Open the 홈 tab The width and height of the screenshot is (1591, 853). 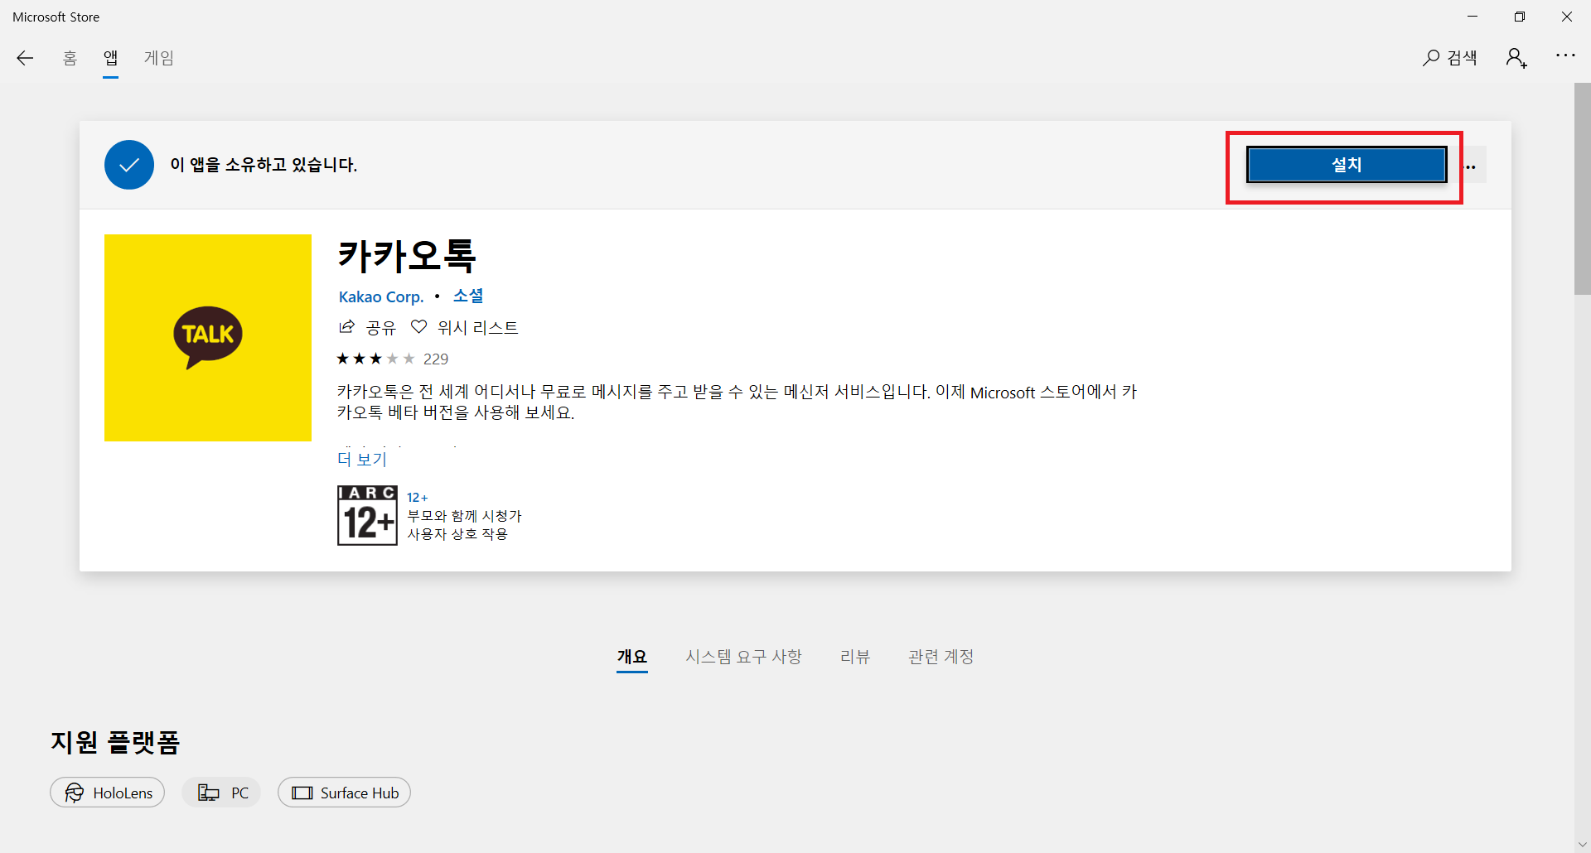70,58
